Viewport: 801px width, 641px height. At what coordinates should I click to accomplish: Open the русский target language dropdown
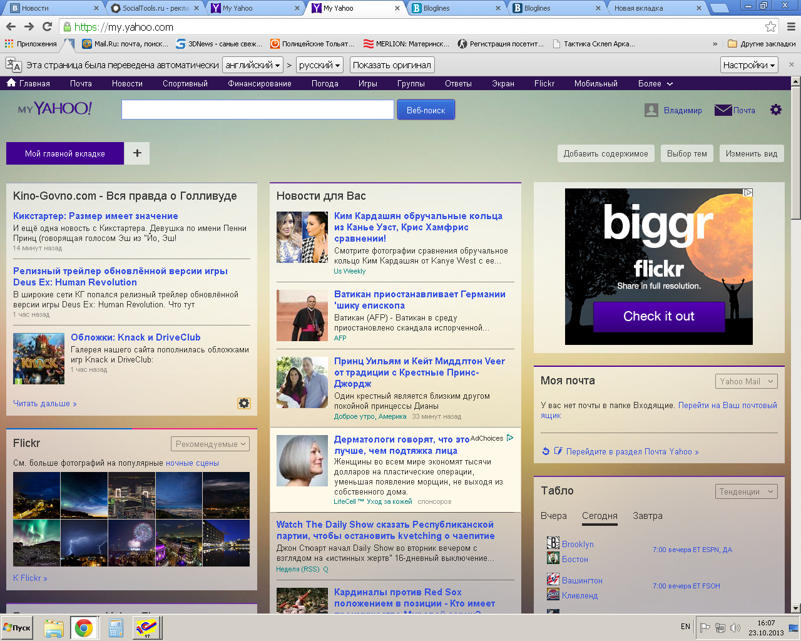(x=319, y=64)
